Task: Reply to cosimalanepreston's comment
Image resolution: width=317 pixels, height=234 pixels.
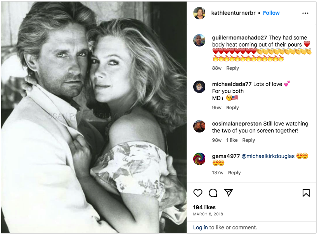Action: click(249, 140)
